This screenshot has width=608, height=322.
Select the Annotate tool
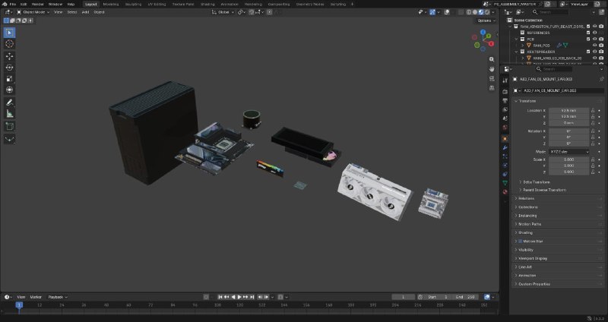(x=10, y=103)
